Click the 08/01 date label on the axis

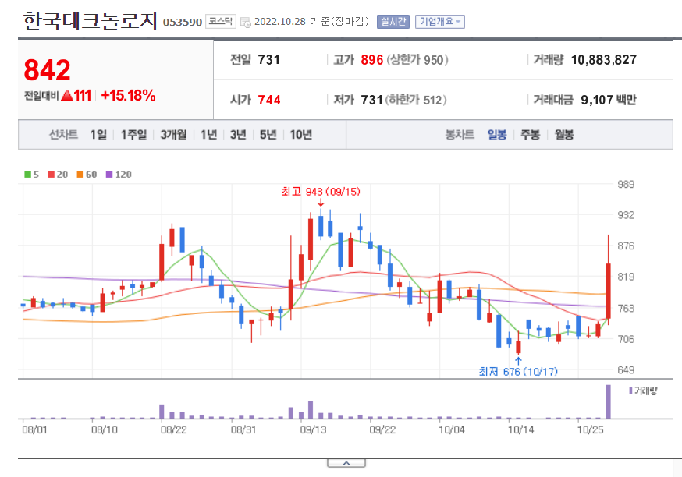34,430
